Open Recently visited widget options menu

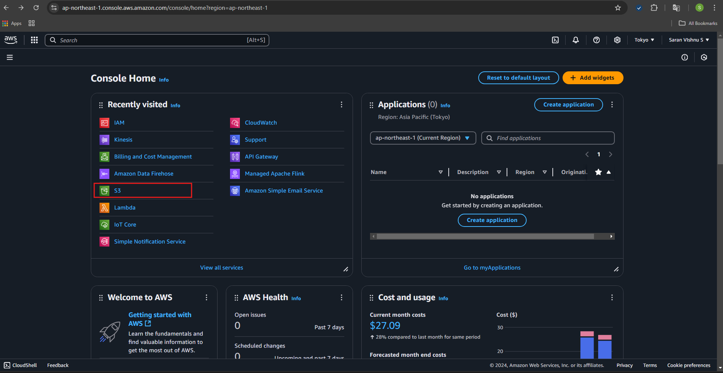pos(341,105)
